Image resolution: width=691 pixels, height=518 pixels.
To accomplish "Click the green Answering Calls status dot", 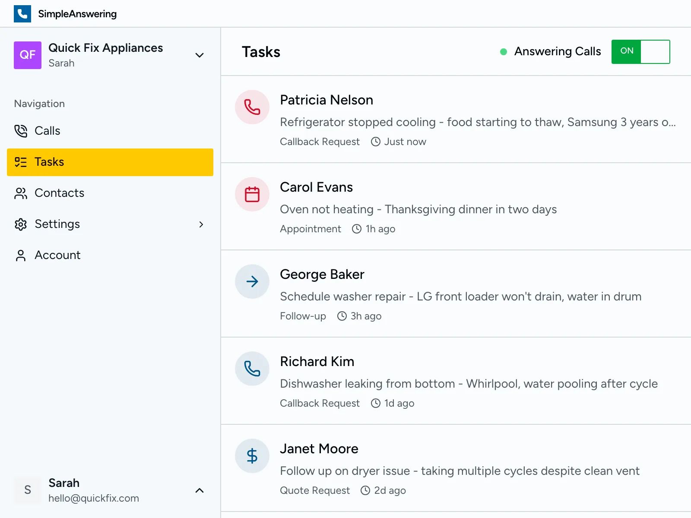I will coord(503,51).
